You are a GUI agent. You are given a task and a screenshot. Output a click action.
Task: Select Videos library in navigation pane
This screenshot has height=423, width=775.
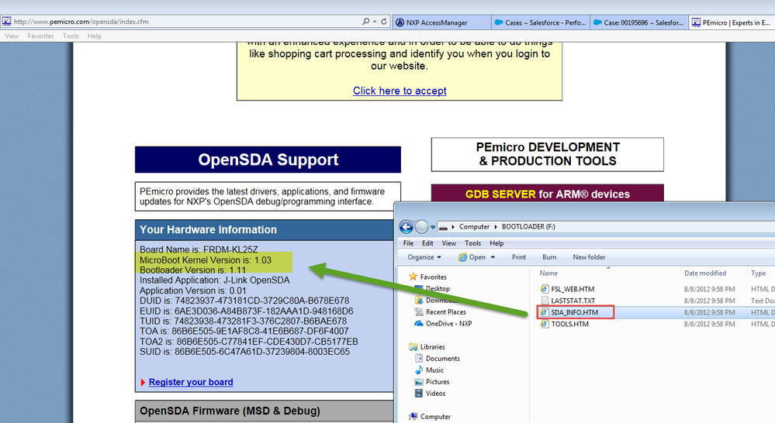coord(435,394)
